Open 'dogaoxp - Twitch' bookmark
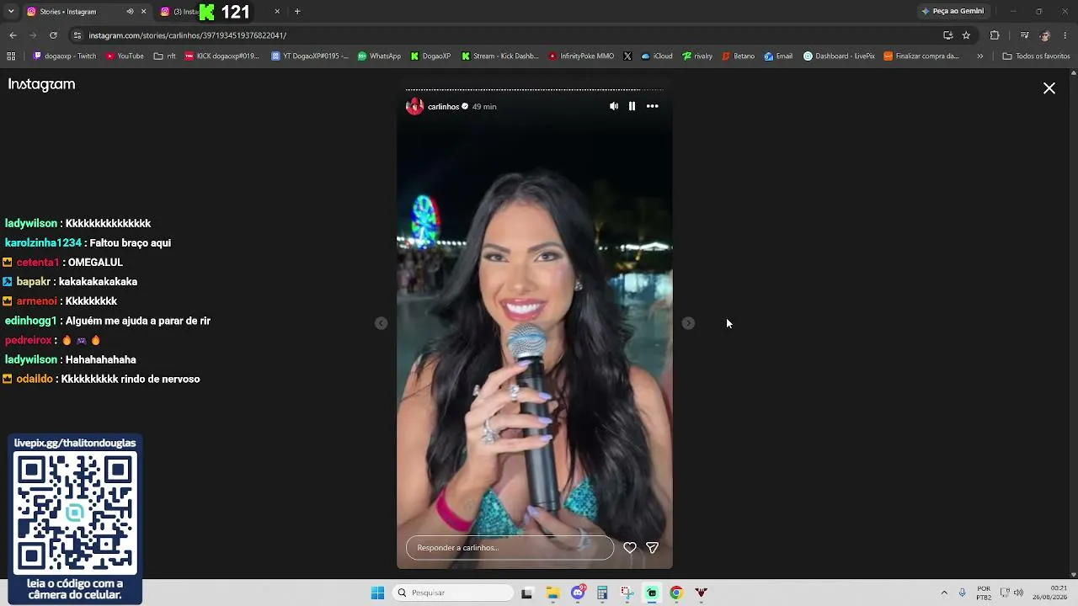 pos(65,56)
